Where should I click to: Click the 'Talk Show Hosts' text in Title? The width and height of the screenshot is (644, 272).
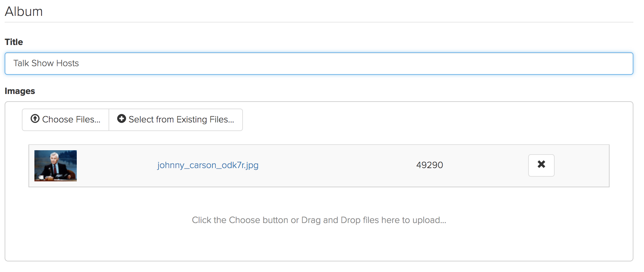click(46, 63)
